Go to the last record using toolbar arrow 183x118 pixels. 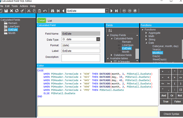[x=116, y=11]
